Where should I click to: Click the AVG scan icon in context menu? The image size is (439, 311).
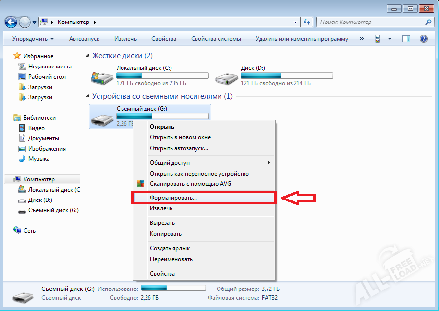(x=141, y=184)
